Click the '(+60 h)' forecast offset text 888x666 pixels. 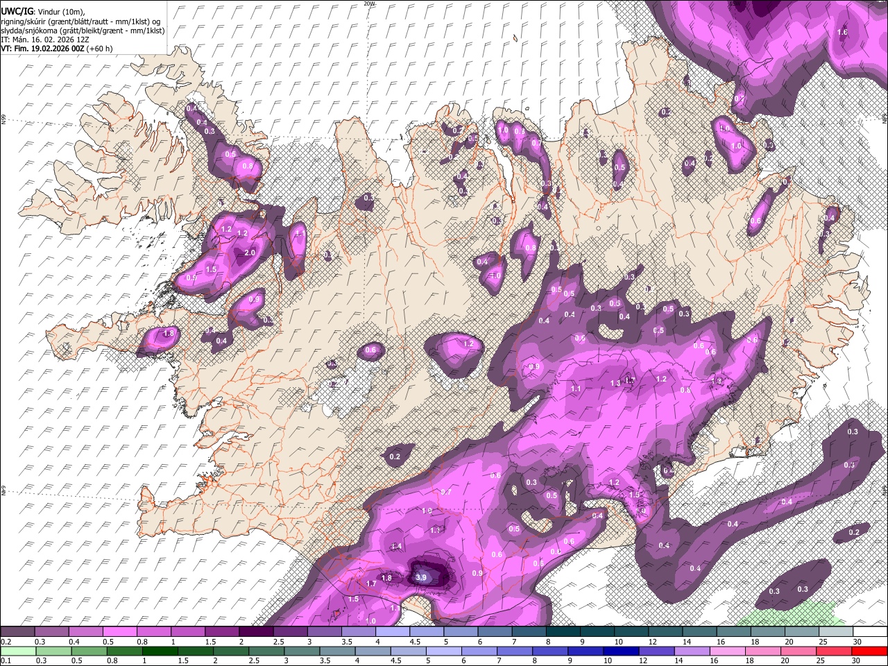pyautogui.click(x=99, y=49)
